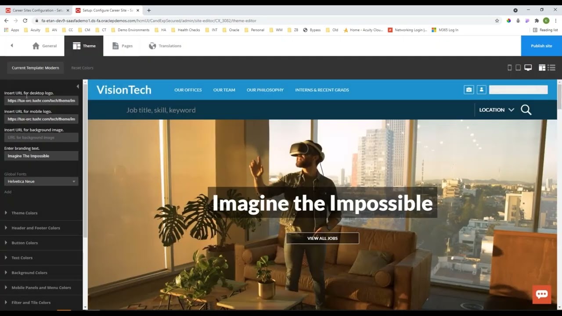Click the briefcase jobs icon in site header
This screenshot has height=316, width=562.
[469, 90]
